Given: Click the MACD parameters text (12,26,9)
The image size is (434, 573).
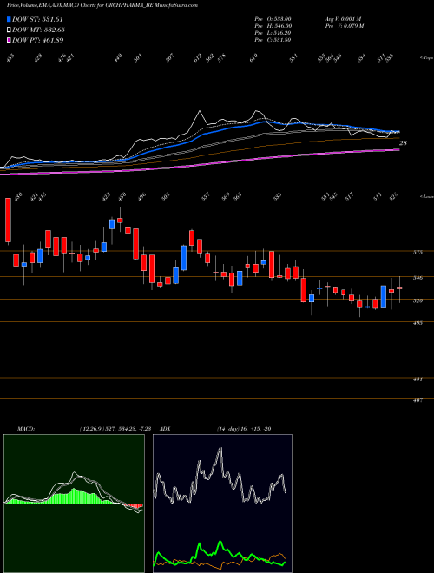Looking at the screenshot, I should click(x=115, y=429).
